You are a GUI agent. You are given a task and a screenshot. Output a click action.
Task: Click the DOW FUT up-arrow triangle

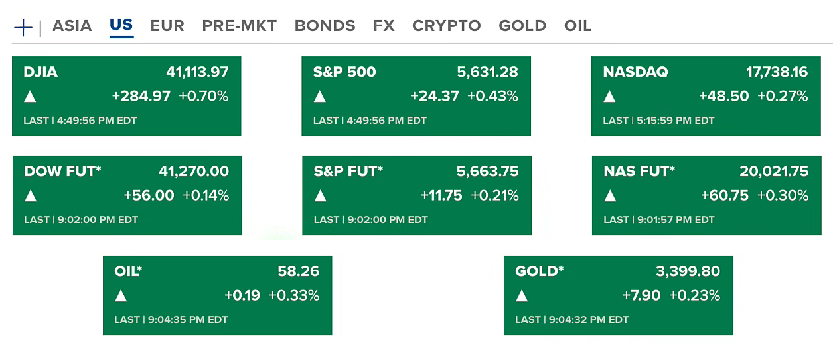coord(31,196)
